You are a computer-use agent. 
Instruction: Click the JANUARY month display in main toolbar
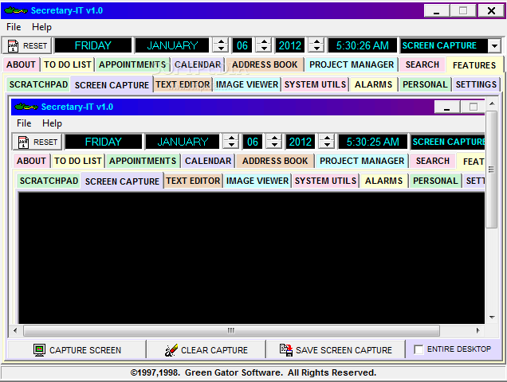172,45
